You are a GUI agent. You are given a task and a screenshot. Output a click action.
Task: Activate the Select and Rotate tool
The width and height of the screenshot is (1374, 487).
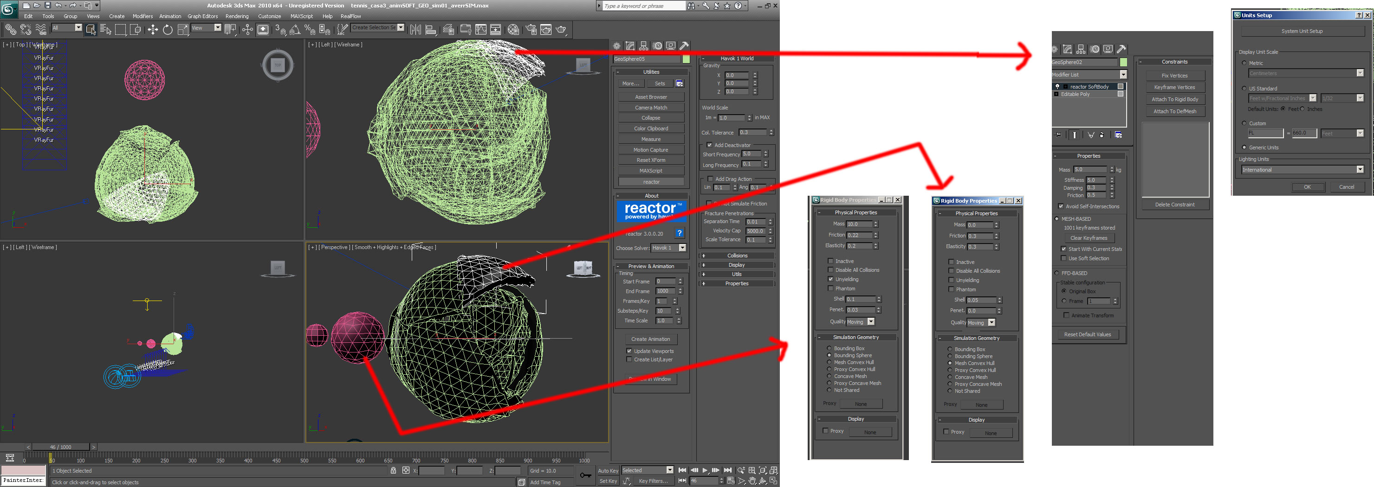pyautogui.click(x=168, y=29)
